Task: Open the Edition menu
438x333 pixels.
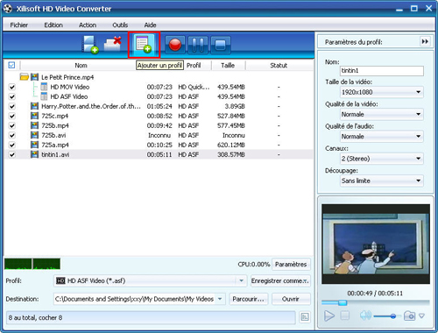Action: (53, 25)
